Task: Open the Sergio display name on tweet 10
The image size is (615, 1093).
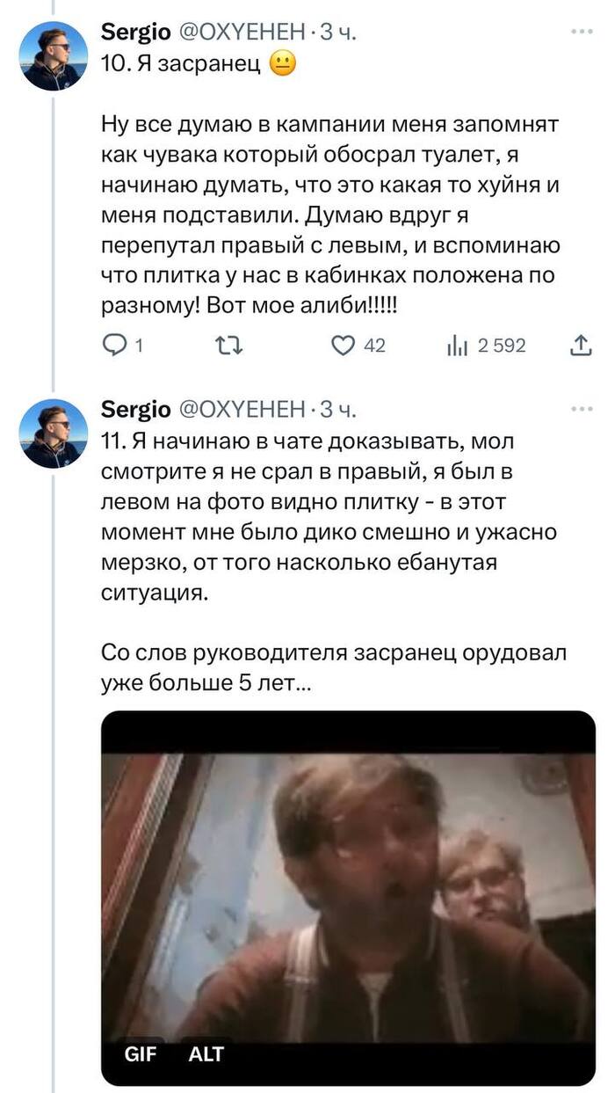Action: (136, 33)
